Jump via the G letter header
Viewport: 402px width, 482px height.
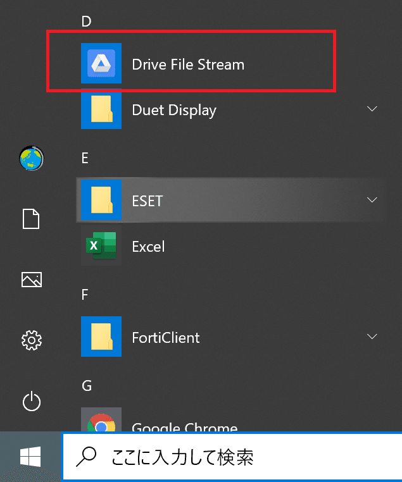pos(87,385)
